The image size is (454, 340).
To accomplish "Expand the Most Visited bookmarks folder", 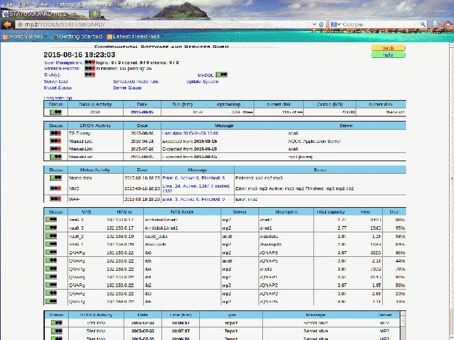I will pyautogui.click(x=25, y=37).
